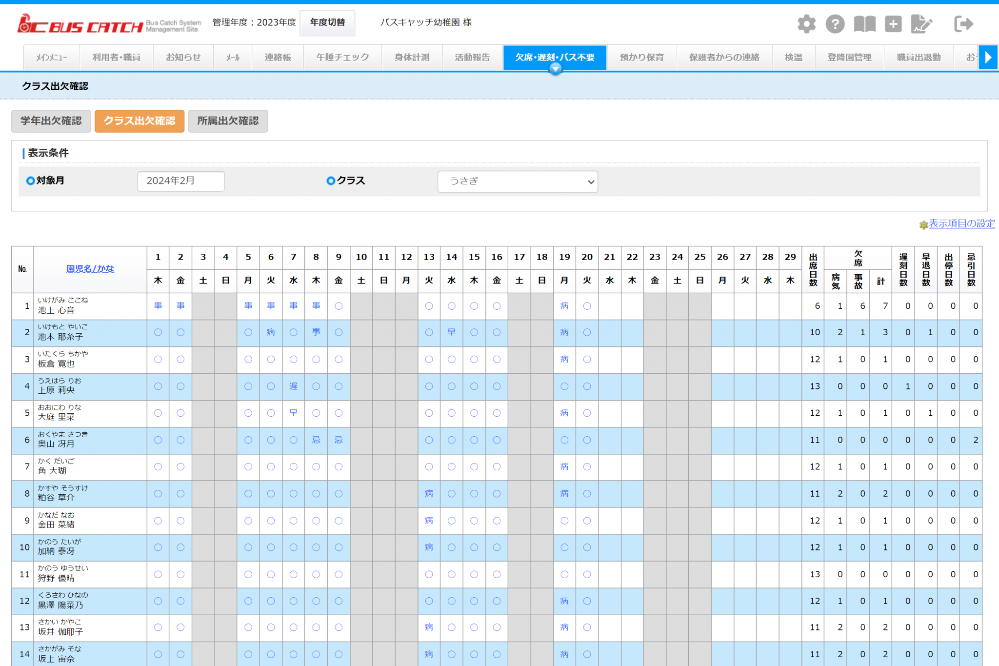
Task: Click 加納 泰冴 row name
Action: (x=56, y=551)
